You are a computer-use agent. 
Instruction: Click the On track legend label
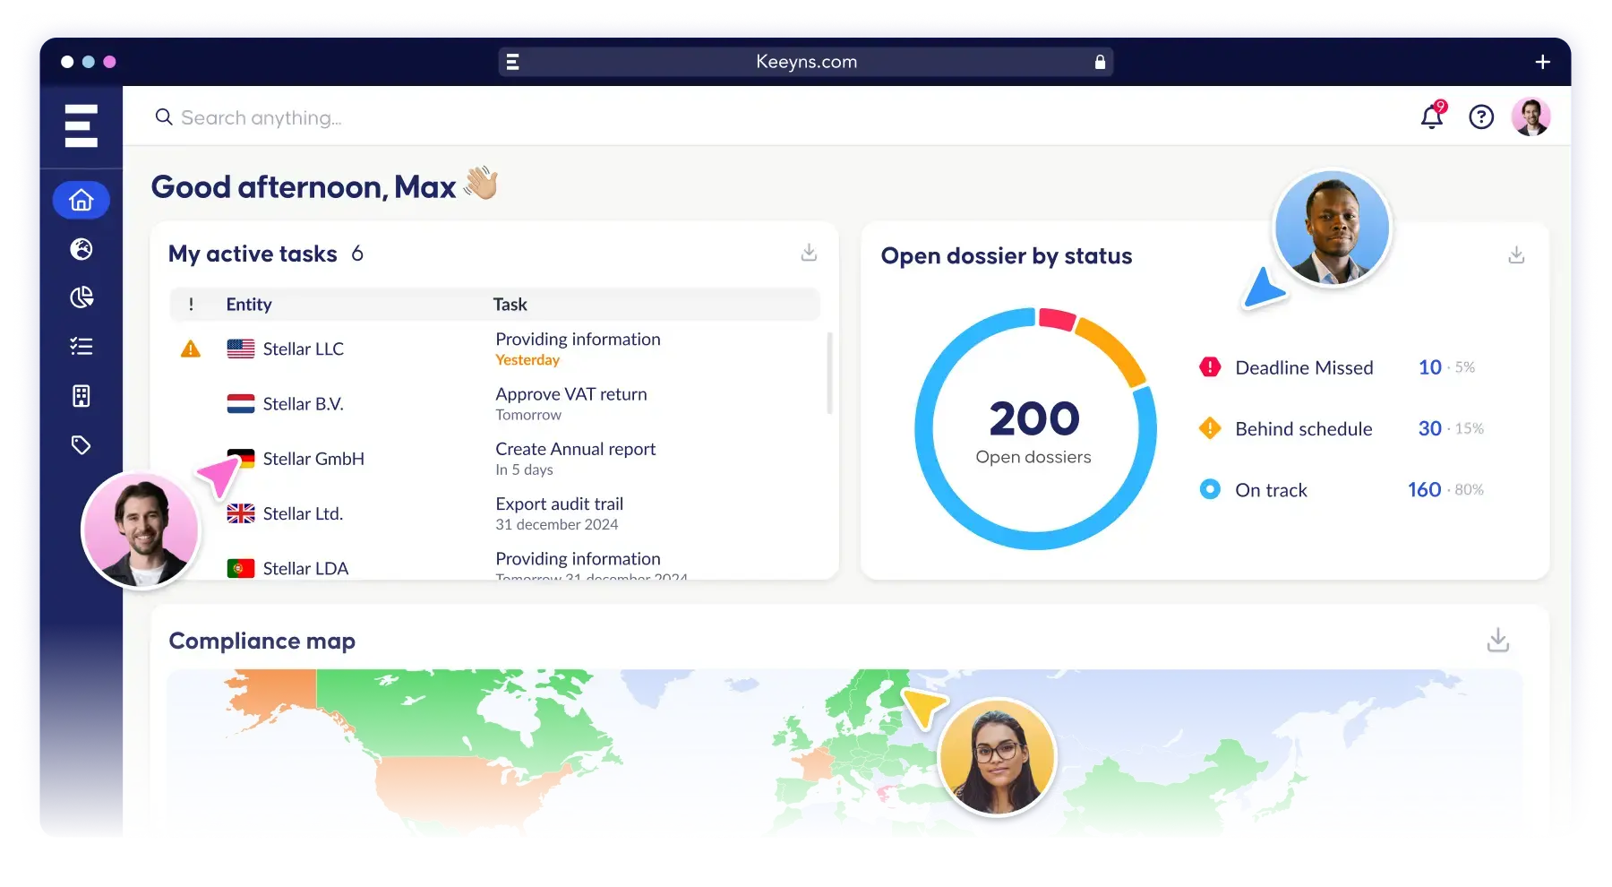(1271, 490)
